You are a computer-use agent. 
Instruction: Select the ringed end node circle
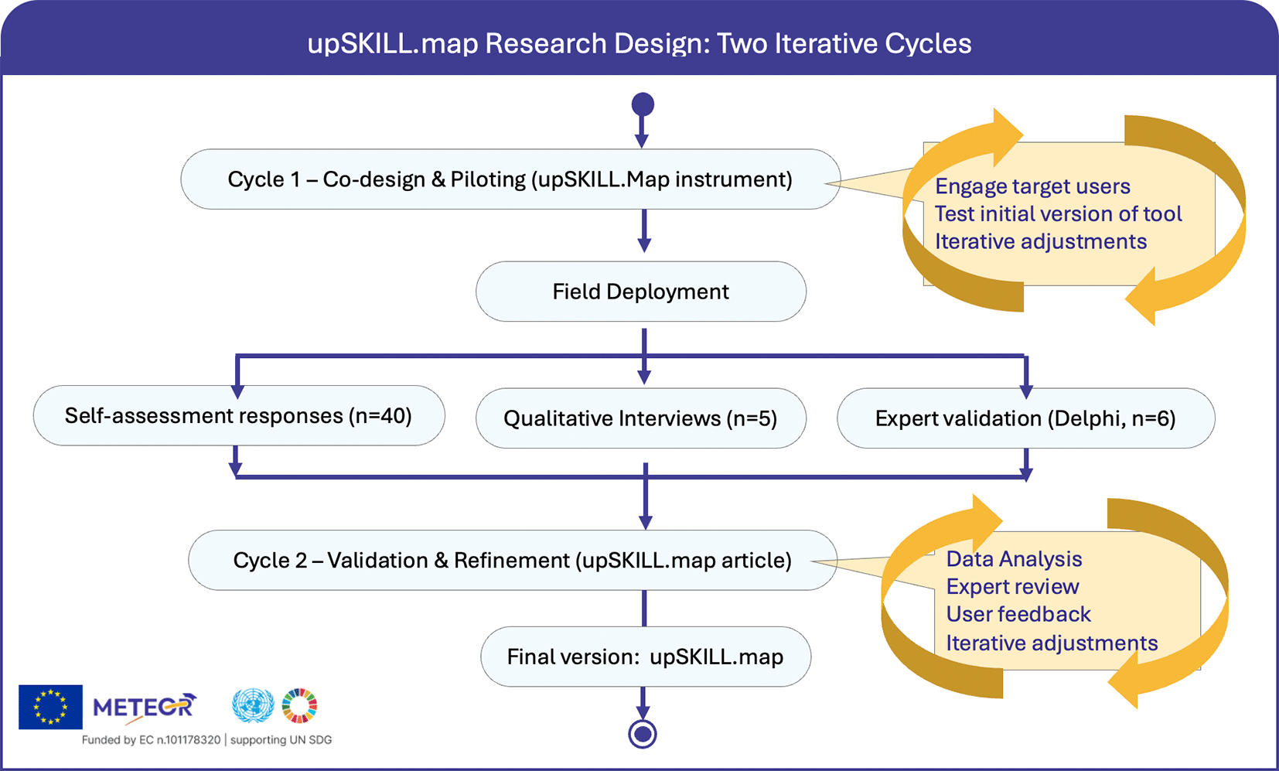pyautogui.click(x=643, y=734)
